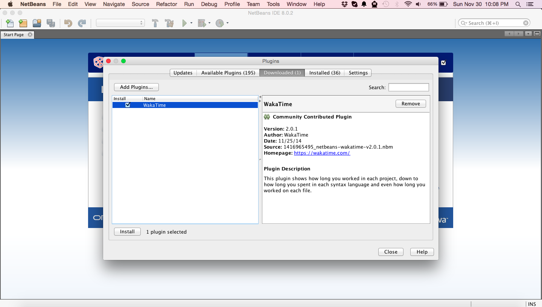This screenshot has width=542, height=307.
Task: Click the clock date in menu bar
Action: coord(481,4)
